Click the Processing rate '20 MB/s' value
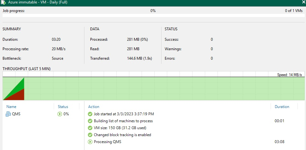The image size is (306, 150). (58, 49)
